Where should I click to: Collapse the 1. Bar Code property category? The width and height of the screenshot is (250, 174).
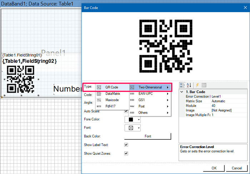(x=182, y=92)
